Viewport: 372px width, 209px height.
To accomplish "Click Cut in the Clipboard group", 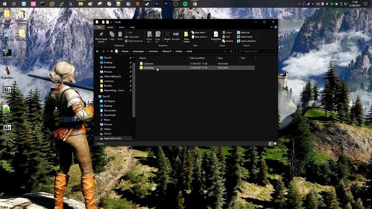I will pyautogui.click(x=129, y=33).
